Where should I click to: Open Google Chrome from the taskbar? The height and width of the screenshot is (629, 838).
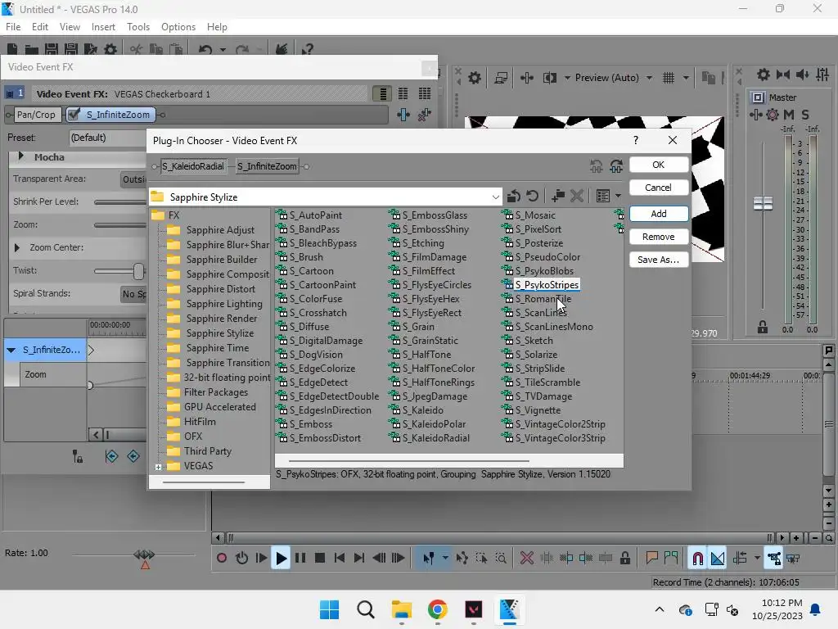coord(437,609)
